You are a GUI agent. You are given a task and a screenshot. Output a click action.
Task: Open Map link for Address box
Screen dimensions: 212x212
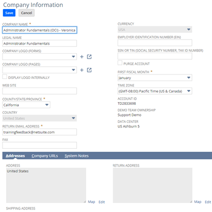[x=91, y=202]
